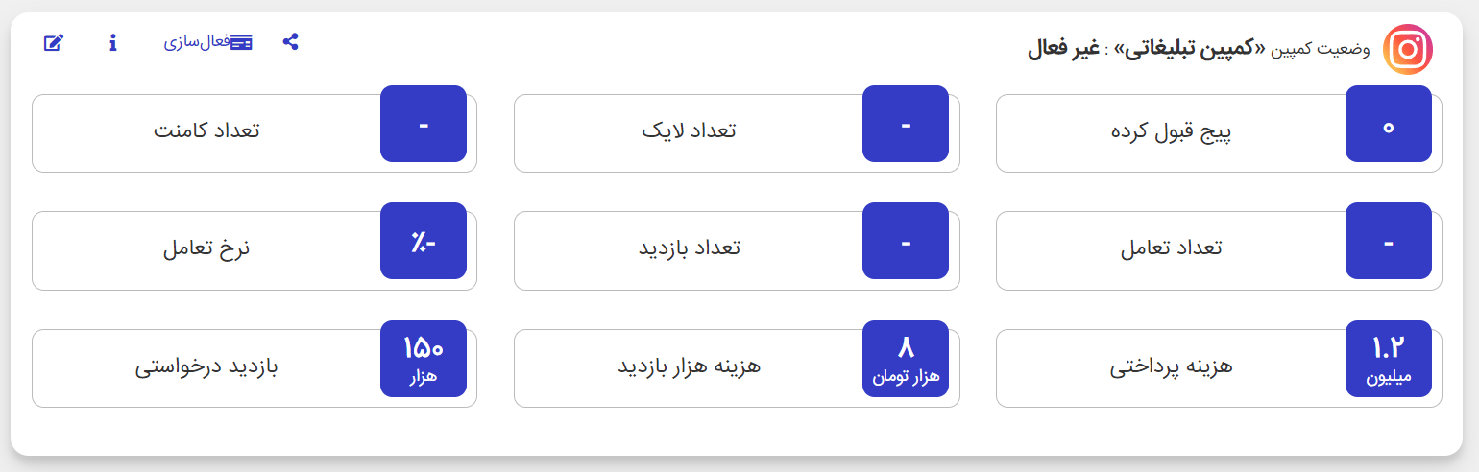Click the share icon
This screenshot has height=472, width=1479.
(x=290, y=42)
